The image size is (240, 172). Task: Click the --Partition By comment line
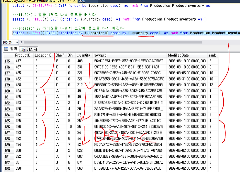pyautogui.click(x=68, y=28)
